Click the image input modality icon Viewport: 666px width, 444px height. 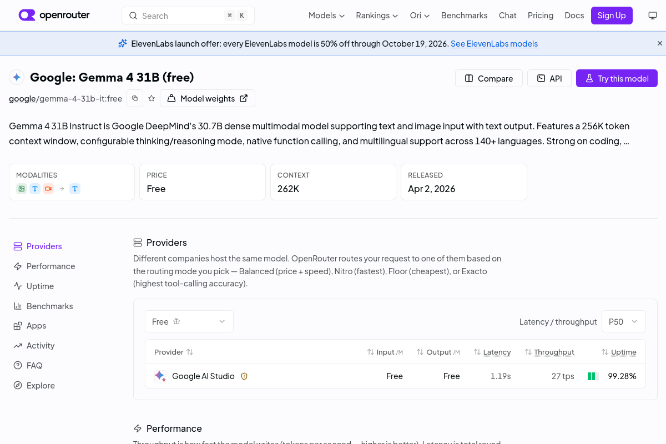click(22, 189)
